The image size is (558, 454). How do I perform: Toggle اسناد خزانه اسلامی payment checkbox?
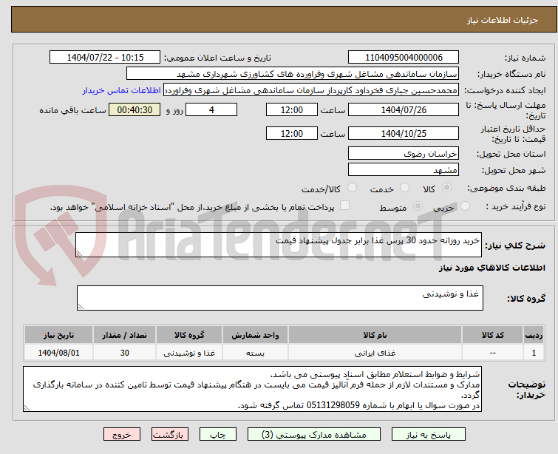pyautogui.click(x=344, y=206)
